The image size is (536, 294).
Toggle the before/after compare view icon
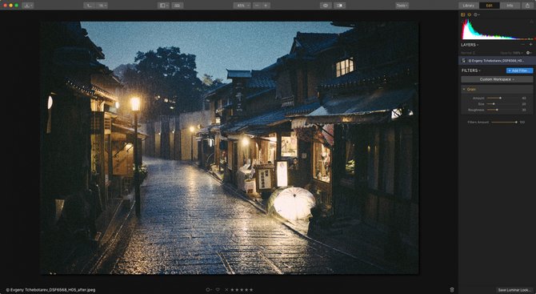click(x=339, y=6)
